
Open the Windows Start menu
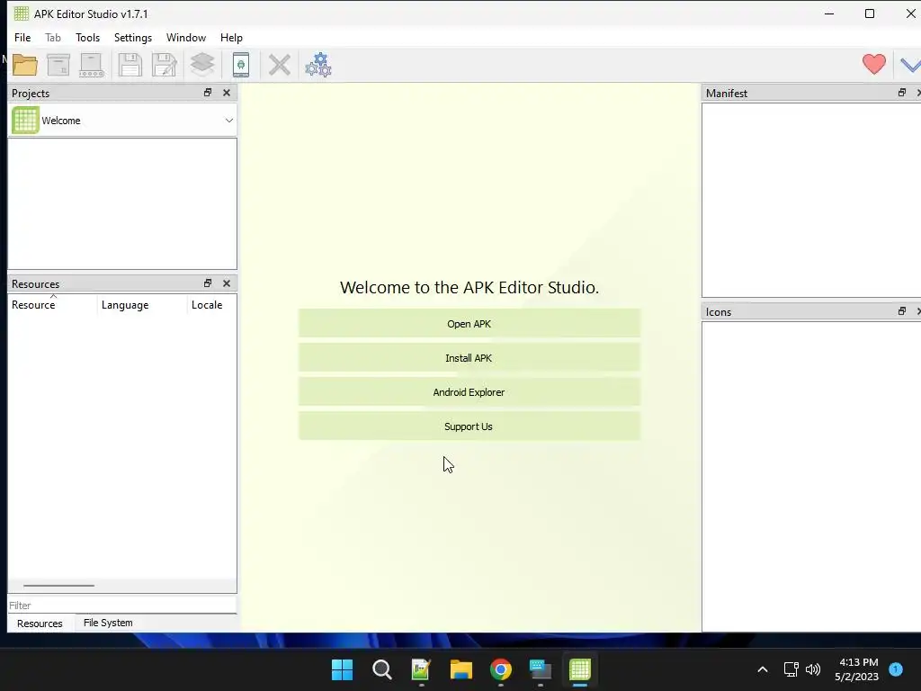click(342, 669)
